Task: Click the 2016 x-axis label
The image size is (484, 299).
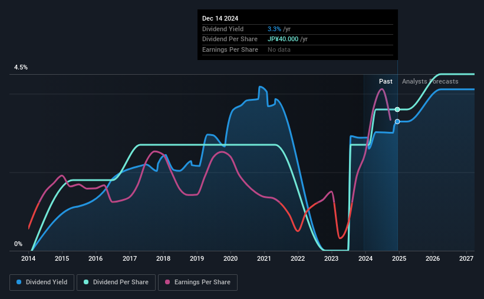Action: pos(96,258)
